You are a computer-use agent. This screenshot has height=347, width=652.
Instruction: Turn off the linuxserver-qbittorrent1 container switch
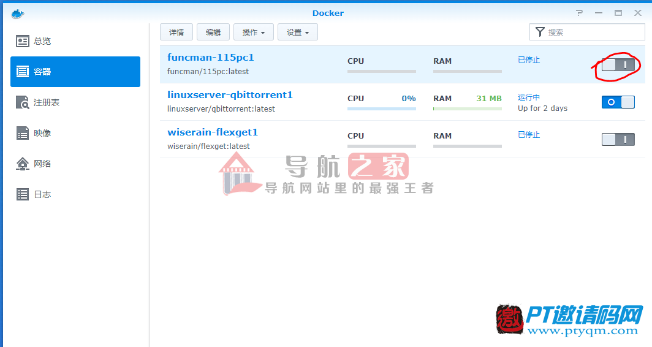(618, 102)
